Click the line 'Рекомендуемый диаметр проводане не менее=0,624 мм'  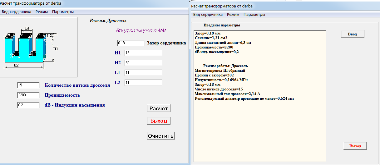click(244, 99)
